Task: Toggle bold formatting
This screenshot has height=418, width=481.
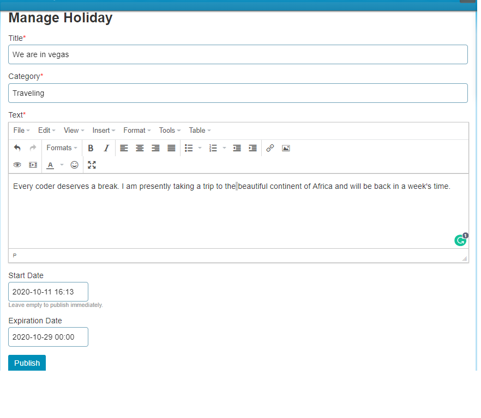Action: pyautogui.click(x=91, y=148)
